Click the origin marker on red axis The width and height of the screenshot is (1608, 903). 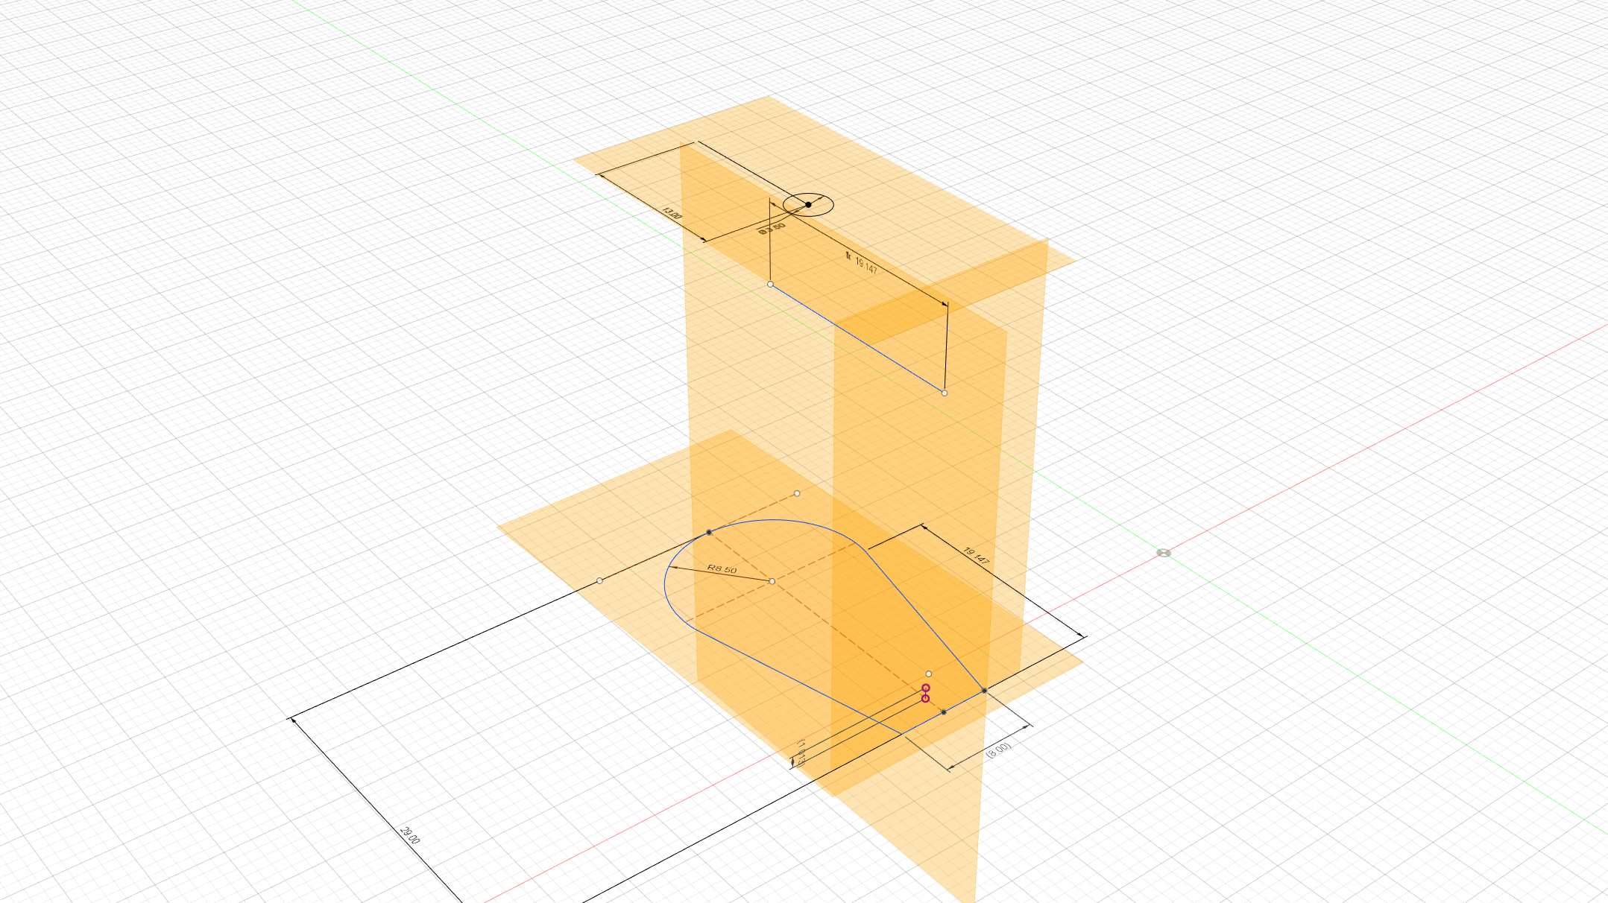(x=1163, y=553)
